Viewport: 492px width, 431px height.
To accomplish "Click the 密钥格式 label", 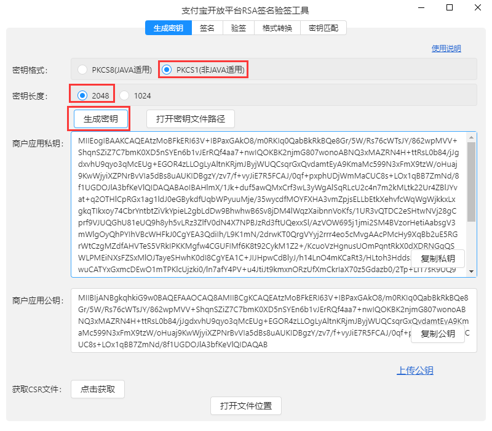I will point(30,70).
